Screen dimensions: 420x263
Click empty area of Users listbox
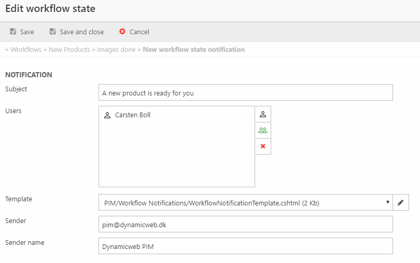[176, 156]
